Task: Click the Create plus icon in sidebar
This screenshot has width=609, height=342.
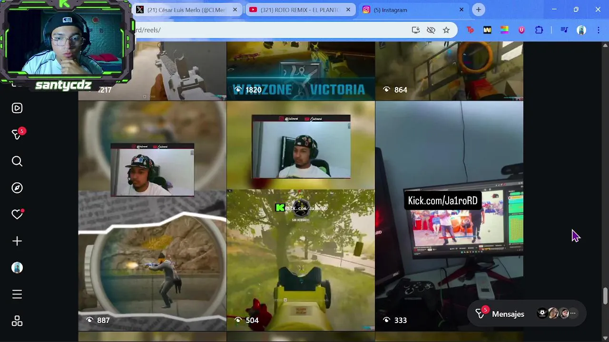Action: 17,241
